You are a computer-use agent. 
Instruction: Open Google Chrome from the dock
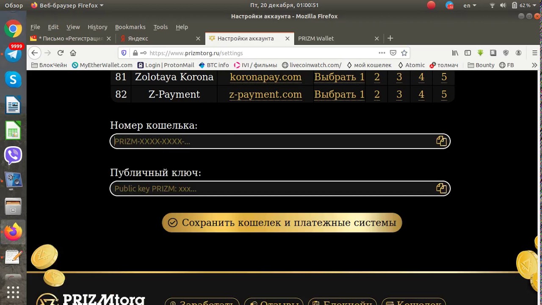13,29
